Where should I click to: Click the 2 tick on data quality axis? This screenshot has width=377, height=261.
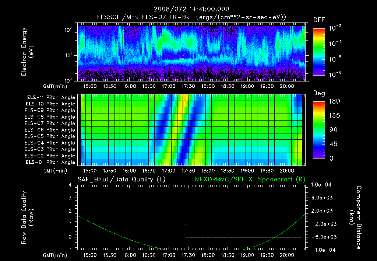70,210
